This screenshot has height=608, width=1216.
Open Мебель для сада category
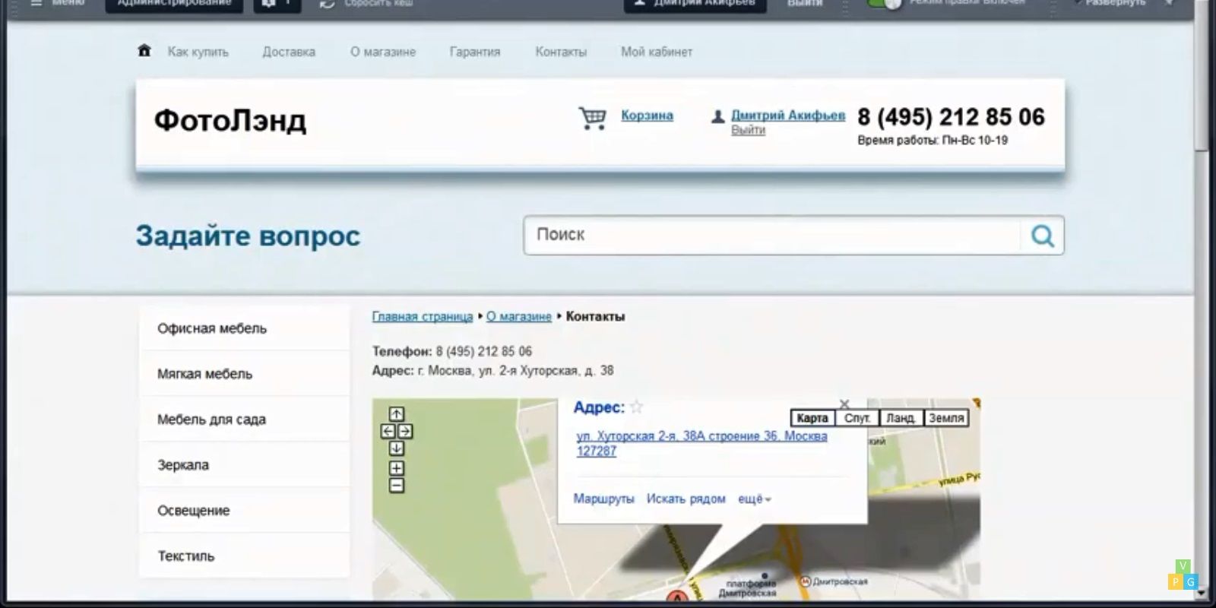[x=244, y=420]
